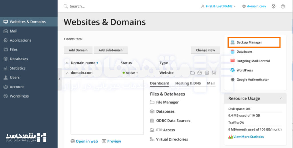Select Statistics in the left sidebar
Image resolution: width=293 pixels, height=148 pixels.
[x=17, y=68]
